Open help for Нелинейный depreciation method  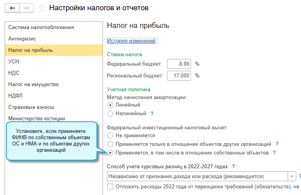tap(152, 114)
